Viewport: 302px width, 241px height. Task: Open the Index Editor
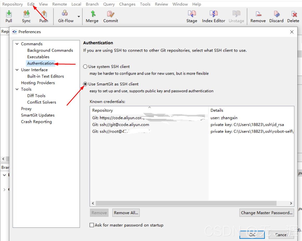click(x=213, y=17)
